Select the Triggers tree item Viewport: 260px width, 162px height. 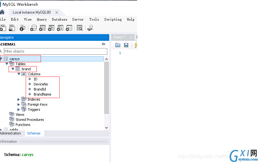(34, 109)
